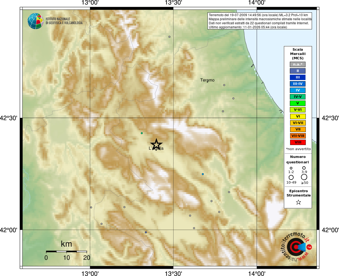Click the 3-9 questionnaires circle symbol
This screenshot has width=339, height=276.
click(304, 168)
